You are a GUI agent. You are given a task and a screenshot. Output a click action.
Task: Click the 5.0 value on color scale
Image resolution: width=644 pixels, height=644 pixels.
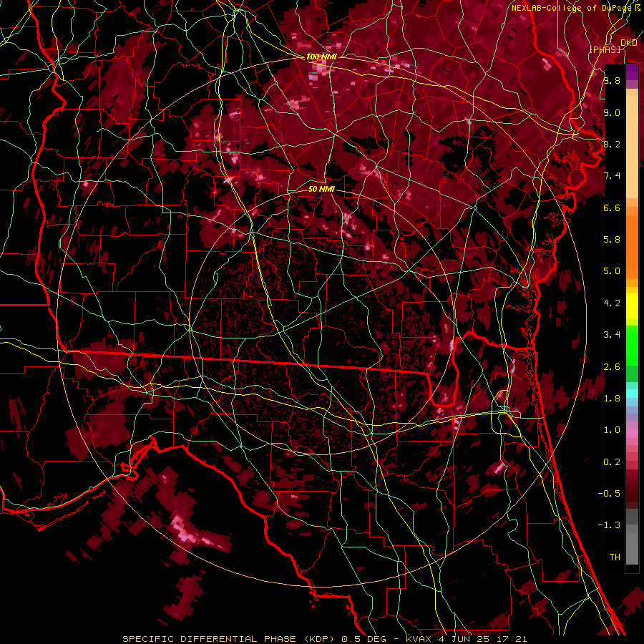[x=612, y=271]
